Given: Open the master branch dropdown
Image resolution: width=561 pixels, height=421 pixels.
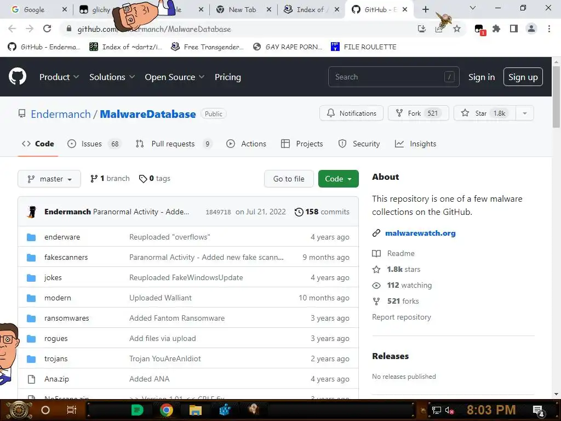Looking at the screenshot, I should coord(49,179).
